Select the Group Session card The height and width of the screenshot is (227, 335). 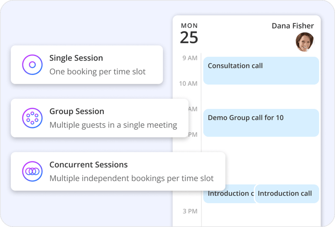pos(100,118)
